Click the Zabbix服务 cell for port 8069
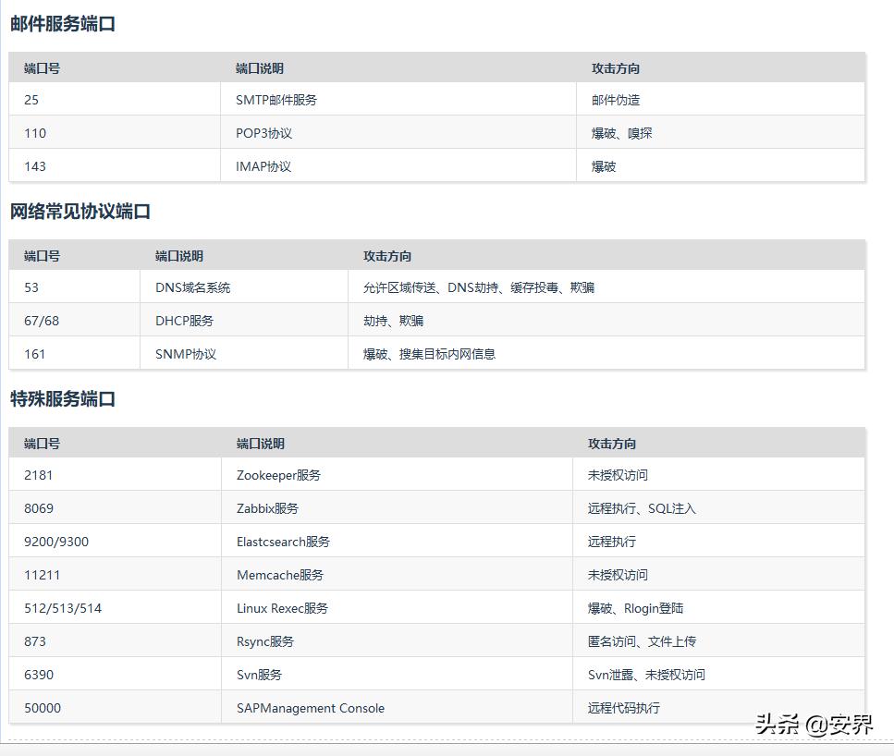 267,508
